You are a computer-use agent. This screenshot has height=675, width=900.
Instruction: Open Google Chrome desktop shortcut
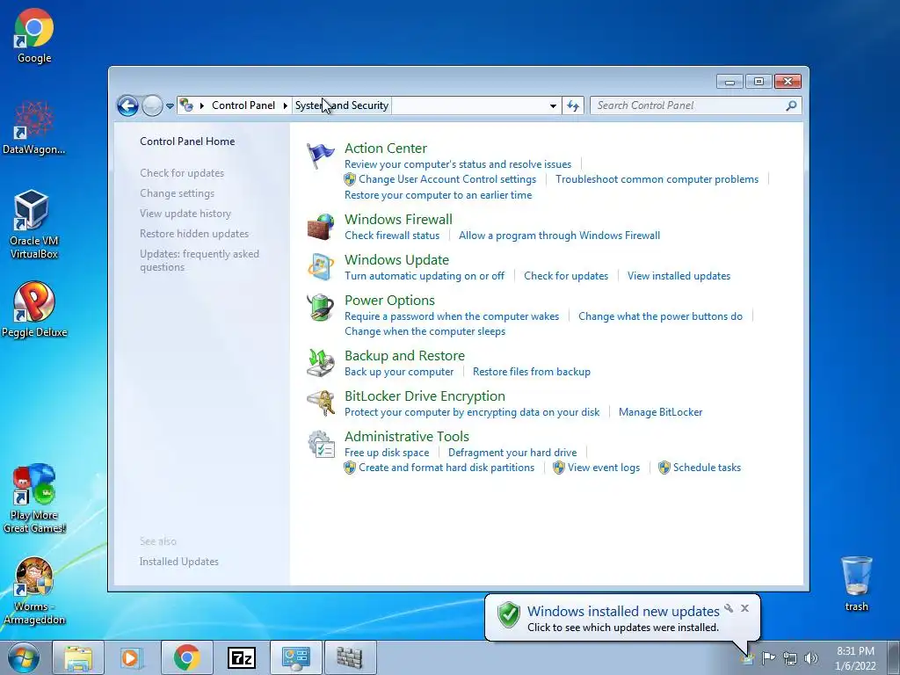point(34,35)
